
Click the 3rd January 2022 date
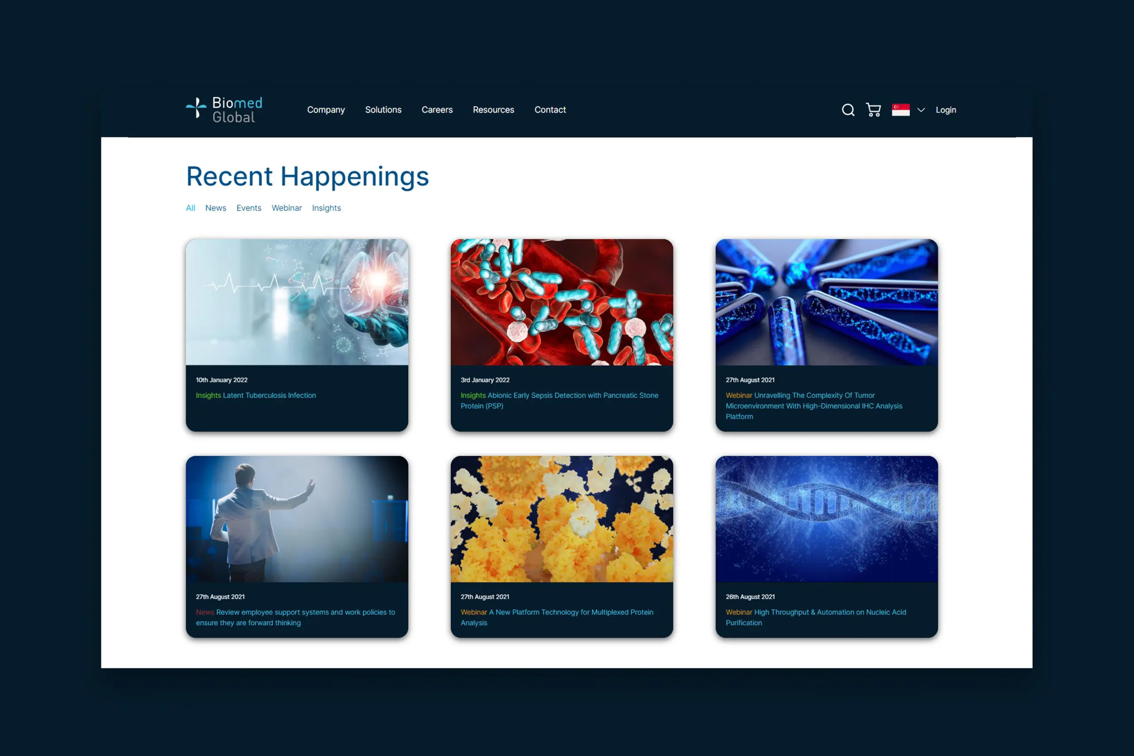tap(485, 380)
